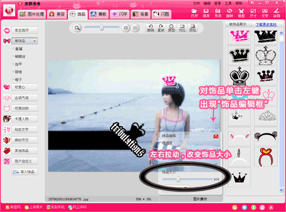Select the 旋转 rotate tool

(229, 13)
